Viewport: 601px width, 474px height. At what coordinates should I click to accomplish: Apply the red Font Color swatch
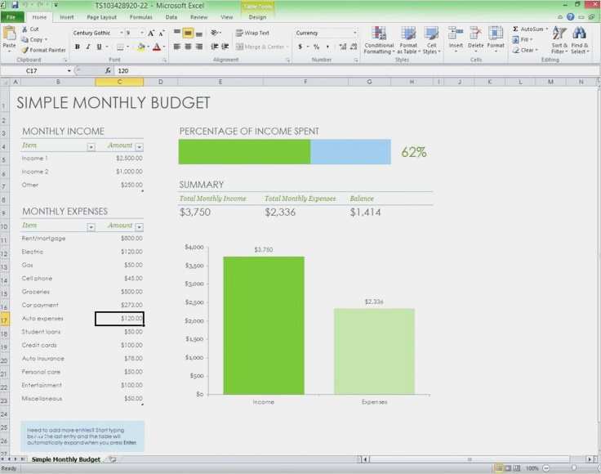pos(157,47)
